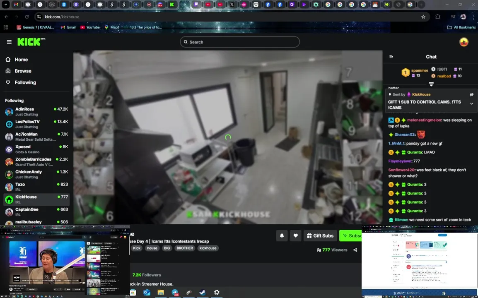Click Flaymeyawn username in chat

(400, 161)
